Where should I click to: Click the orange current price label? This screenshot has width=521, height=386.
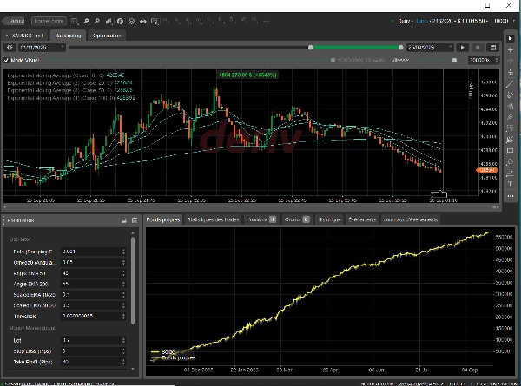click(487, 170)
